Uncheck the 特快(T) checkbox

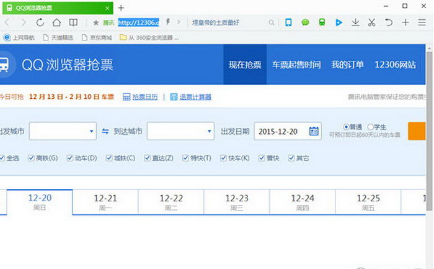coord(185,158)
